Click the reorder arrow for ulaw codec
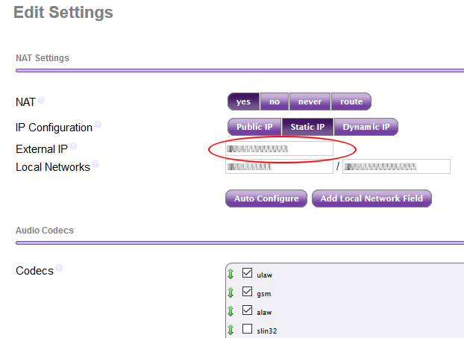The image size is (464, 338). 231,275
